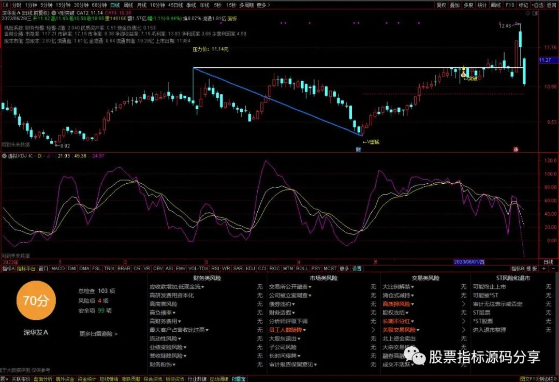The image size is (559, 382).
Task: Select the 15分钟 period
Action: click(x=63, y=5)
